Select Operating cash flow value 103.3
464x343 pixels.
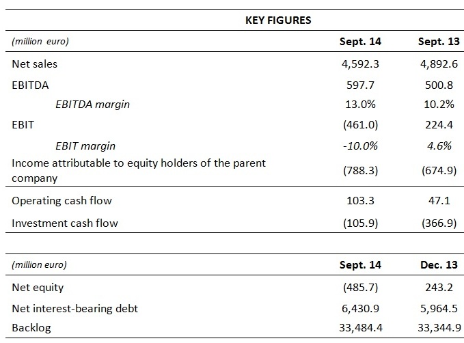tap(360, 201)
